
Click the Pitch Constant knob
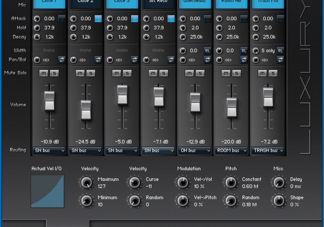tap(230, 182)
